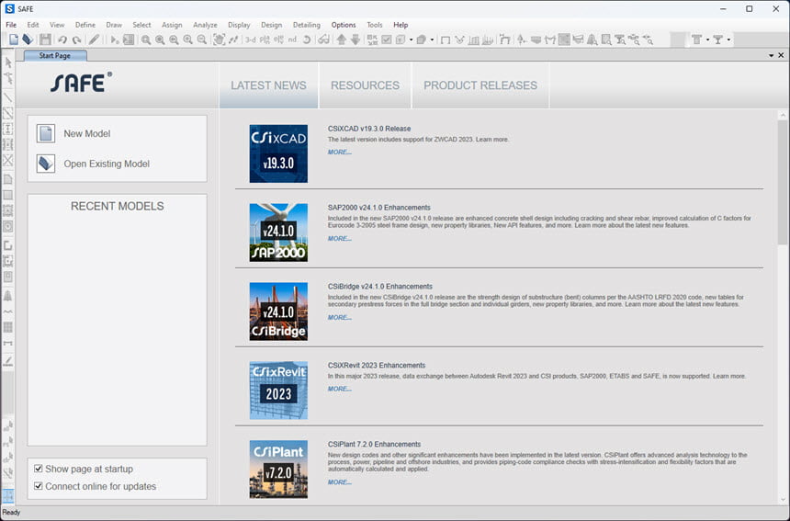Click the set display options checkmark icon
This screenshot has height=521, width=790.
point(387,40)
